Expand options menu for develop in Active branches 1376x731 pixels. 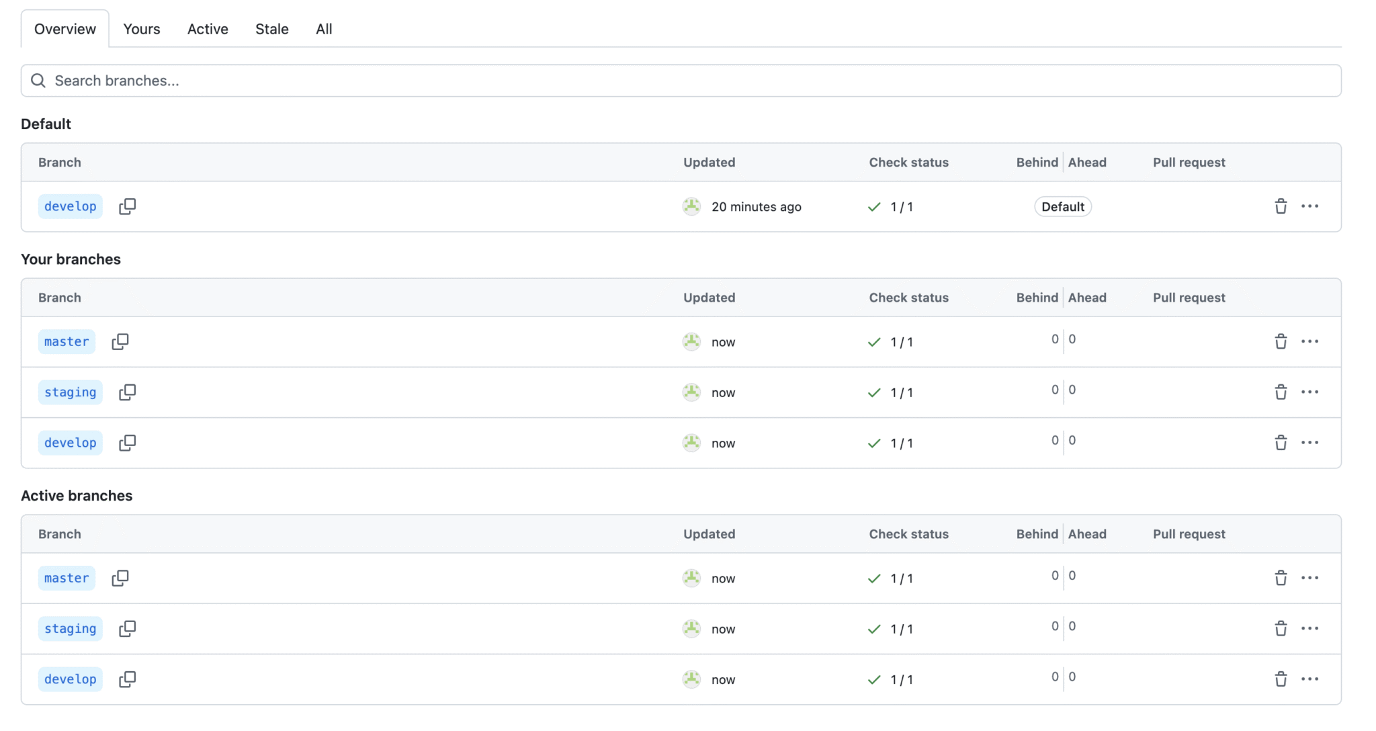pyautogui.click(x=1309, y=679)
